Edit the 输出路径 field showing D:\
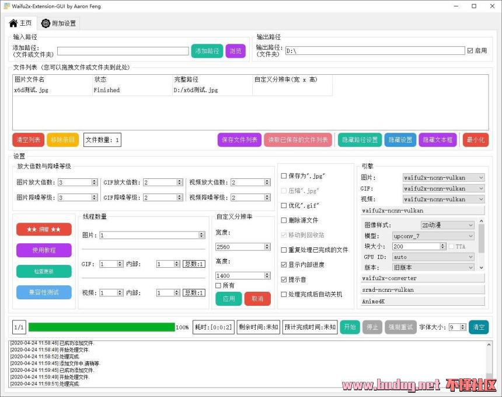502x397 pixels. (375, 51)
